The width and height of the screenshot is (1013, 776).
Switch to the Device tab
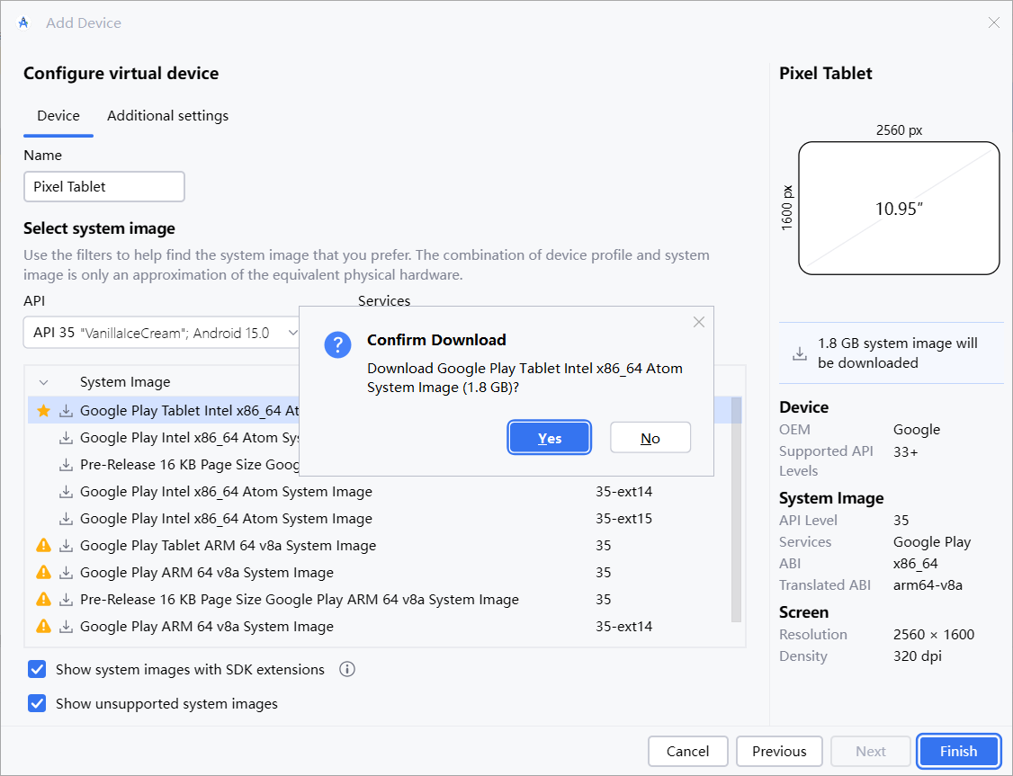(58, 116)
